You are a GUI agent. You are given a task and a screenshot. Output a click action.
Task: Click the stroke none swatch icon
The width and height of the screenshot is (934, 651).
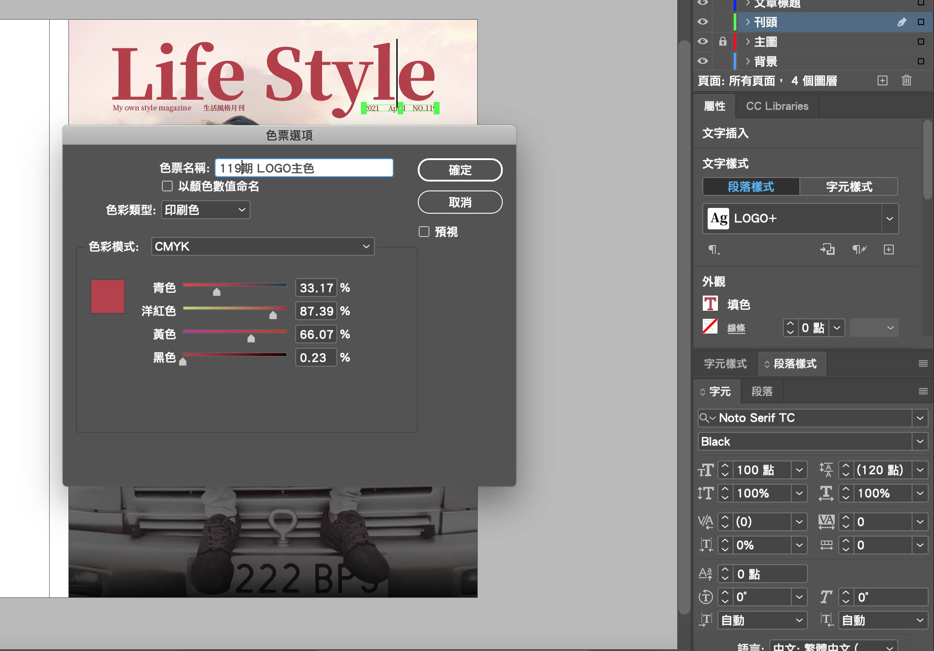coord(710,327)
